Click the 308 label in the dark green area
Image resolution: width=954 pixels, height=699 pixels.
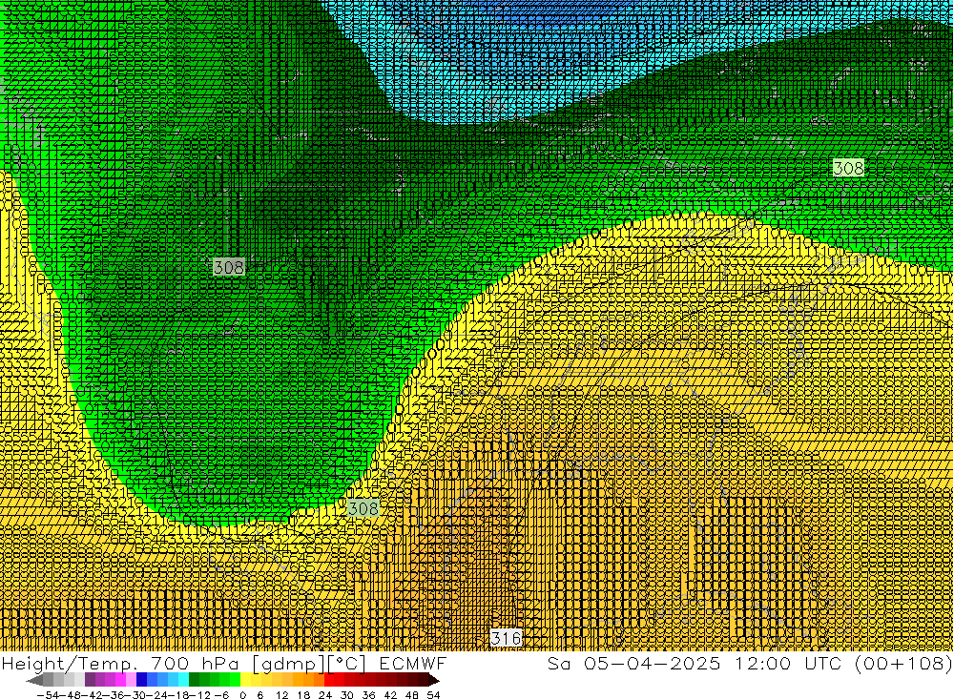point(229,266)
